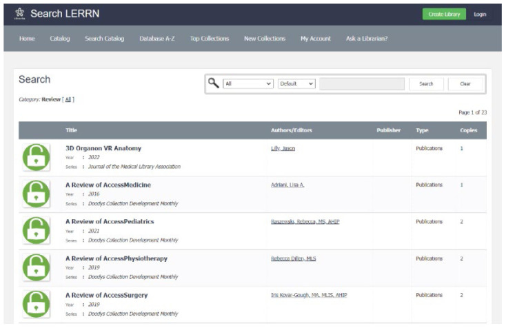Click year '2022' of 3D Organon VR Anatomy
The image size is (506, 328).
(94, 157)
